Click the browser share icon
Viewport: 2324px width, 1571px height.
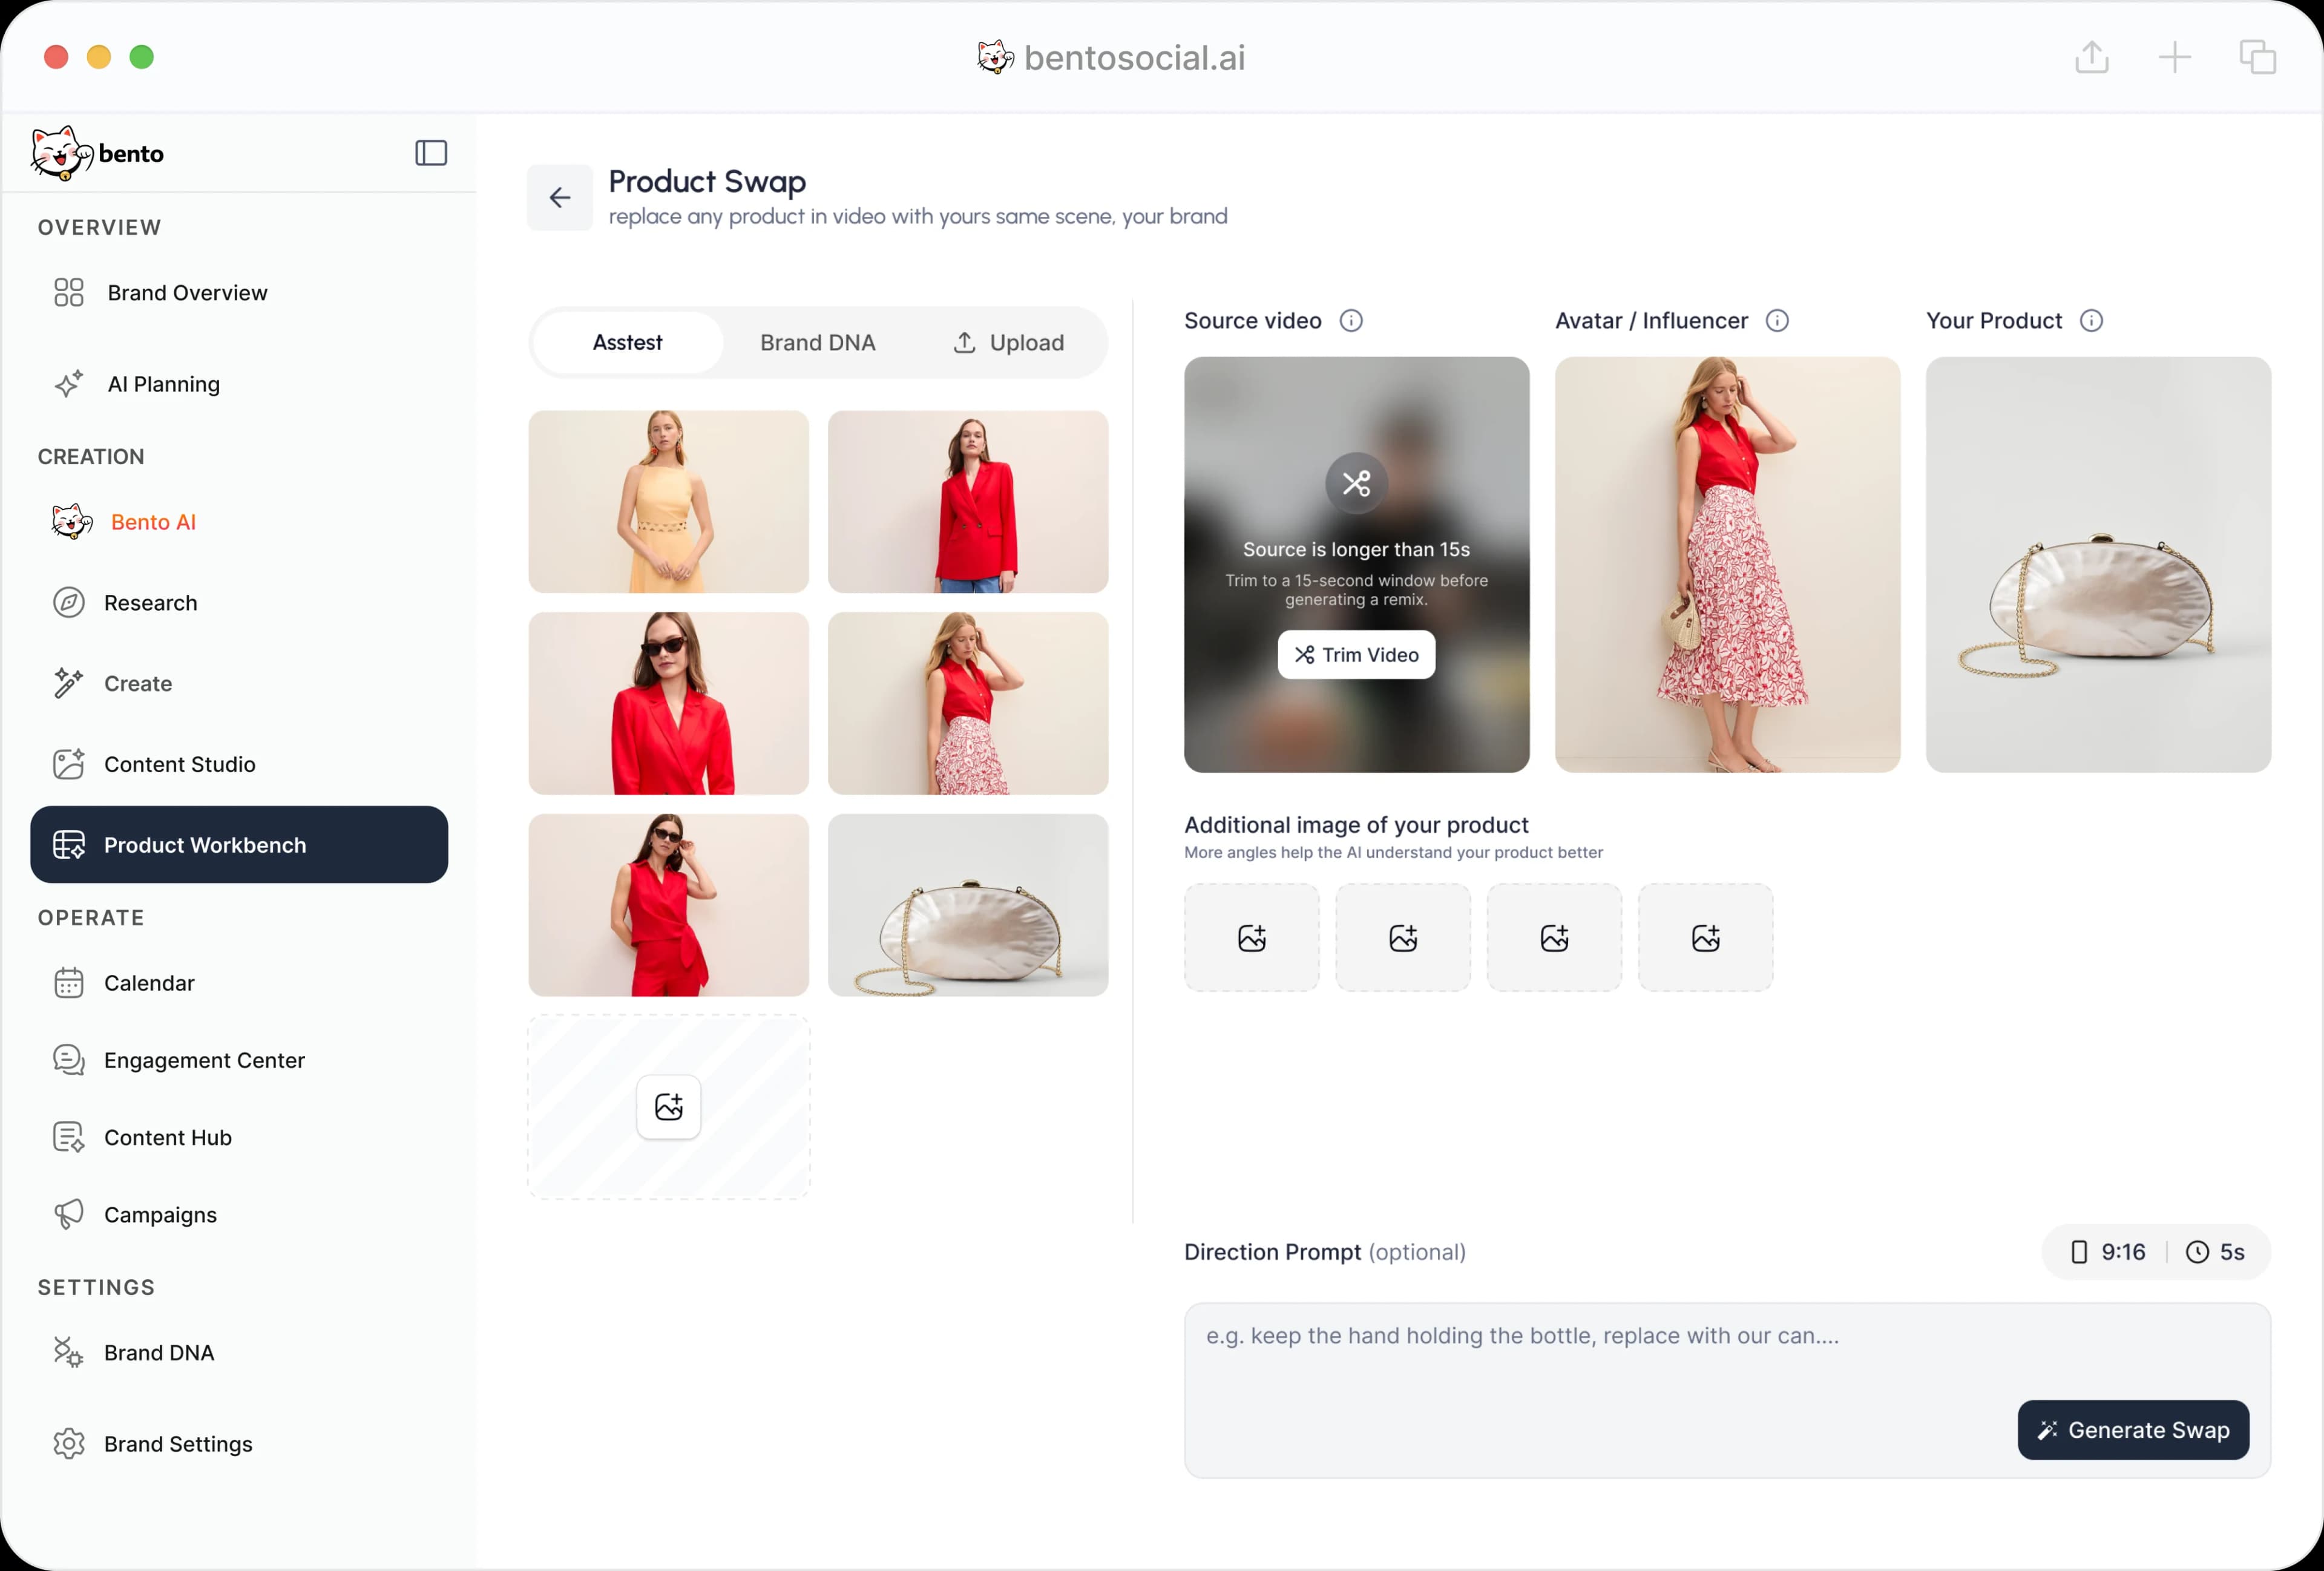coord(2092,57)
